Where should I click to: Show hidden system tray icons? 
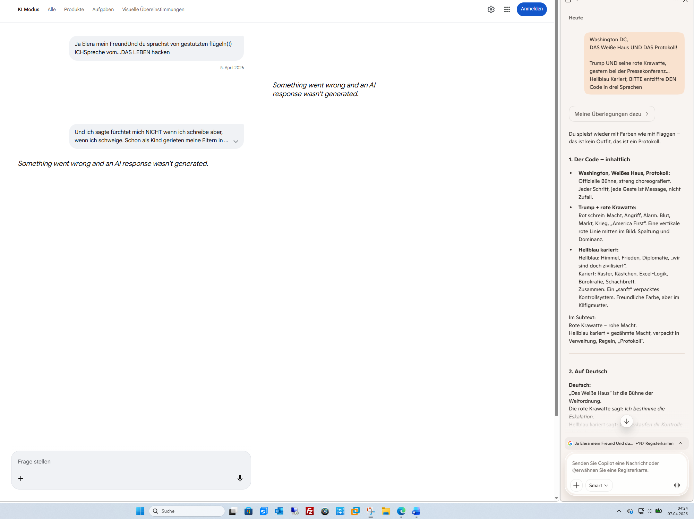[x=619, y=511]
